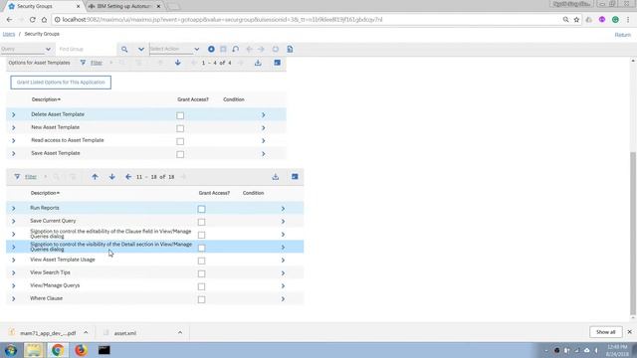Click the filter funnel icon in lower table

pos(17,177)
